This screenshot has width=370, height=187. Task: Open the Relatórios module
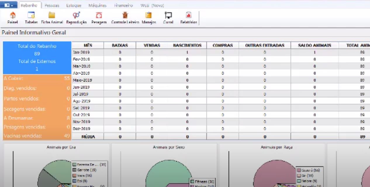[x=188, y=18]
